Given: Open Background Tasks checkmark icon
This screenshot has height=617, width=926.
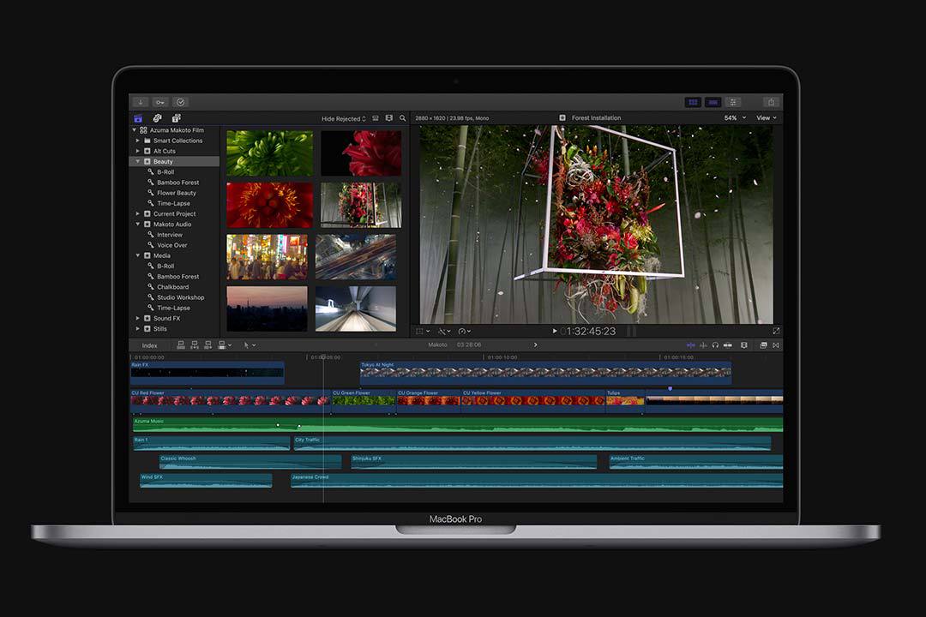Looking at the screenshot, I should 180,102.
